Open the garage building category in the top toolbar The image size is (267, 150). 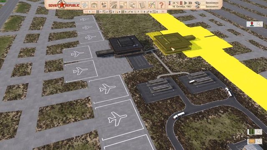[94, 5]
